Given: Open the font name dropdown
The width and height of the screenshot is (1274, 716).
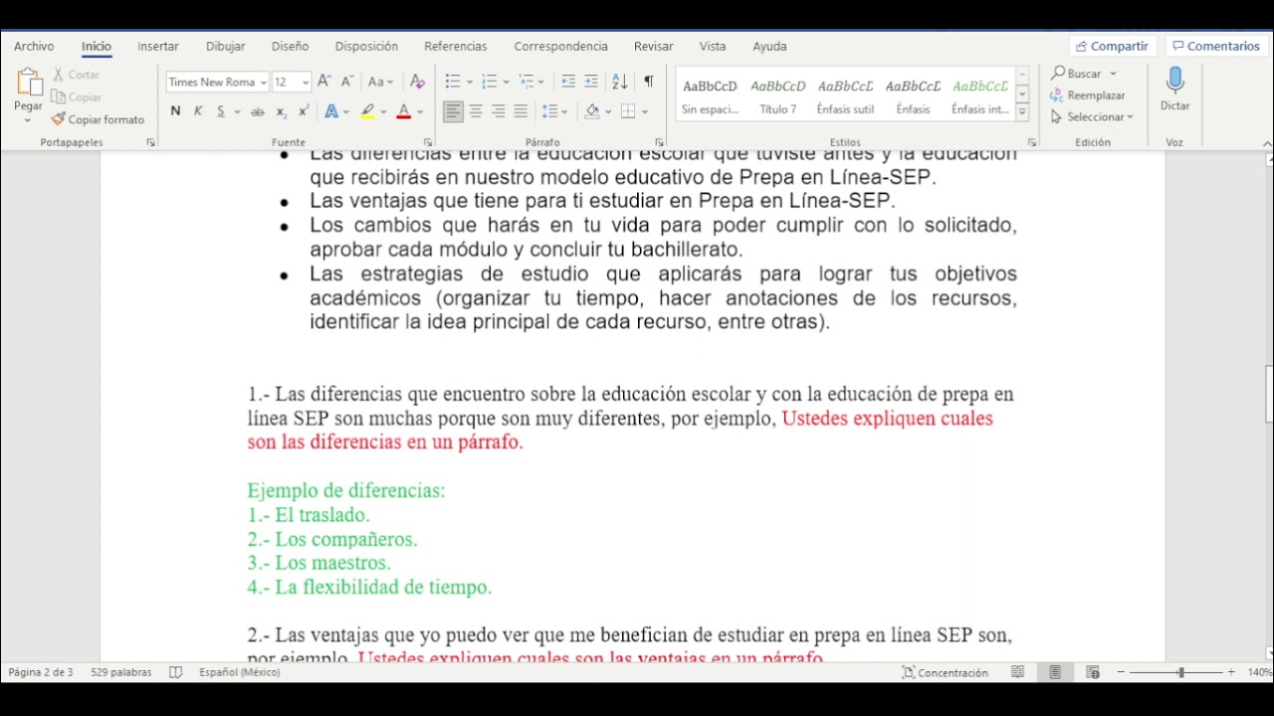Looking at the screenshot, I should [263, 83].
